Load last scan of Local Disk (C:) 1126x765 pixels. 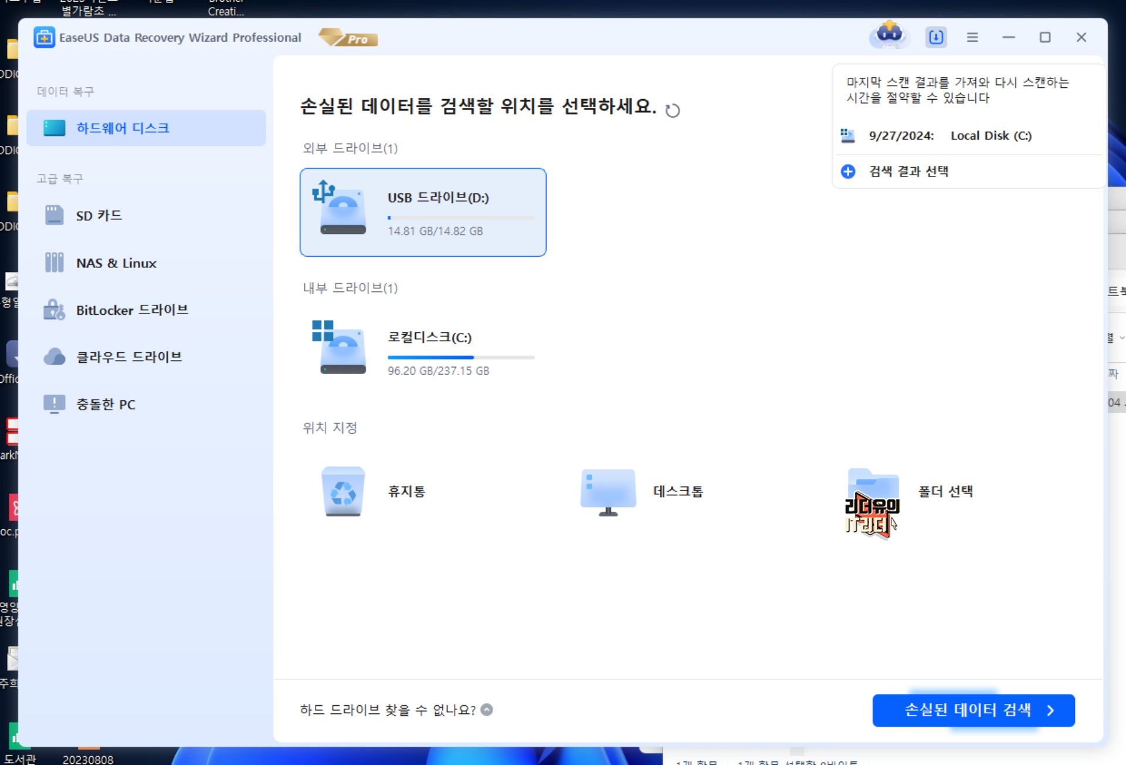coord(950,136)
